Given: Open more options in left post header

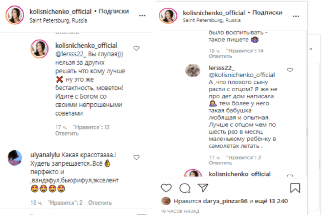Looking at the screenshot, I should click(x=142, y=16).
